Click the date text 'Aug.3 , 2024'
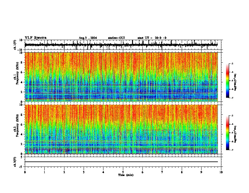This screenshot has height=193, width=249. 88,38
